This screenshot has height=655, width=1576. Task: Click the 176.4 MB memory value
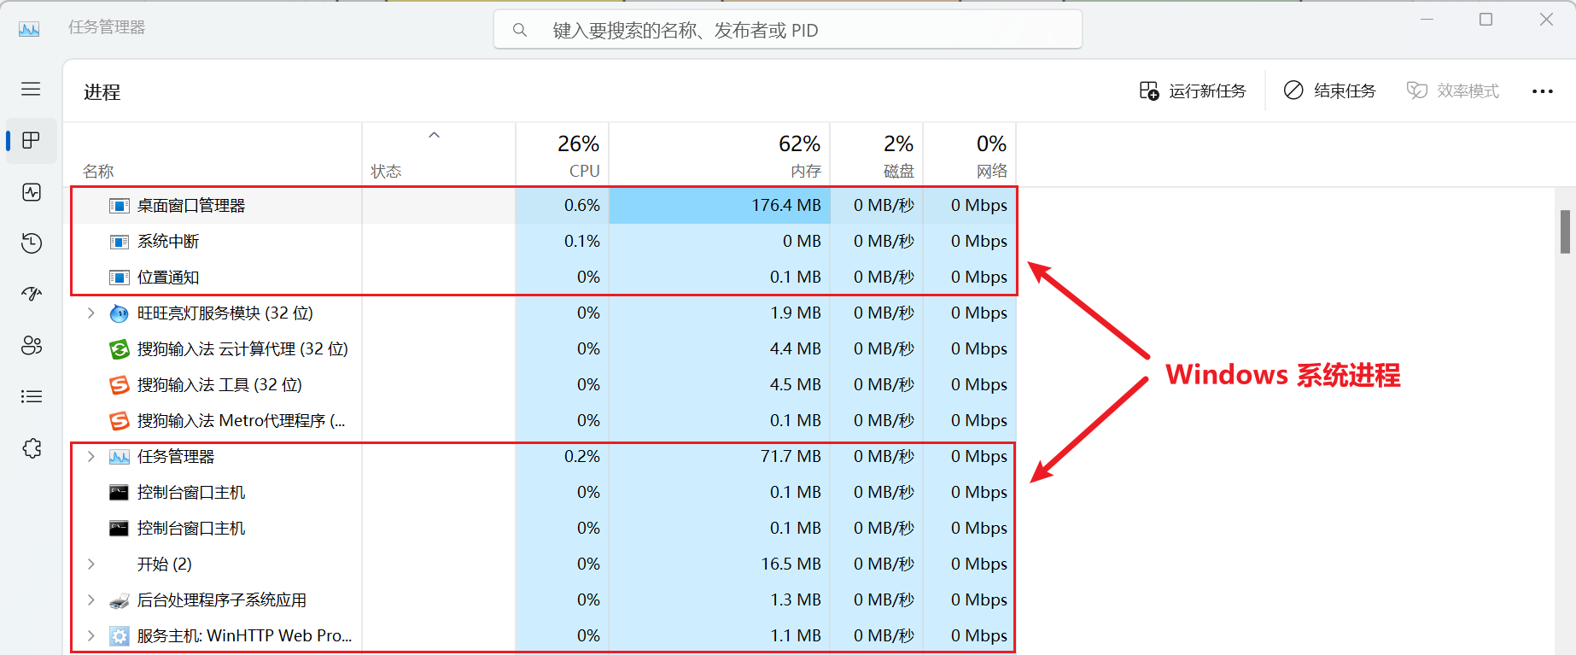(786, 206)
